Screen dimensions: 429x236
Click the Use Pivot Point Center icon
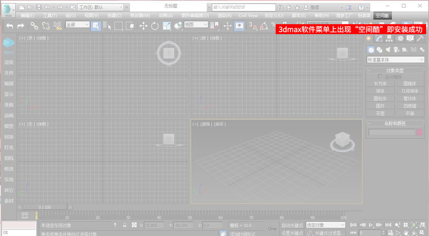click(214, 26)
